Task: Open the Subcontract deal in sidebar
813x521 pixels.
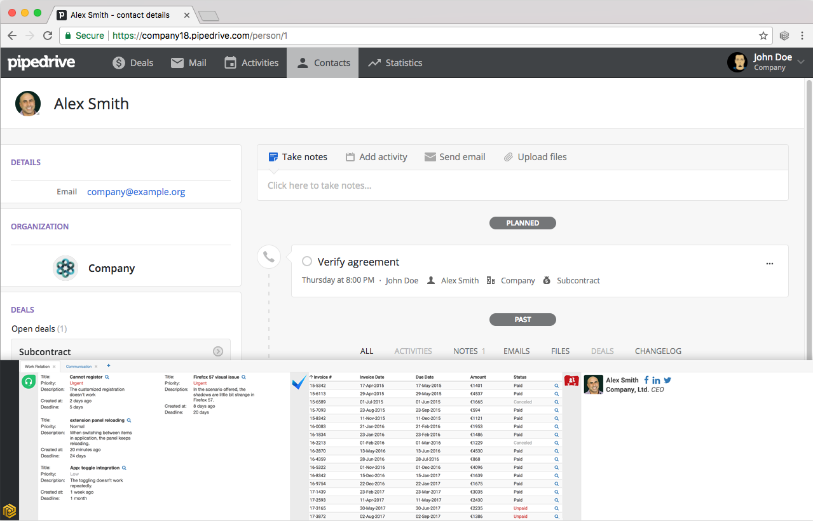Action: tap(121, 351)
